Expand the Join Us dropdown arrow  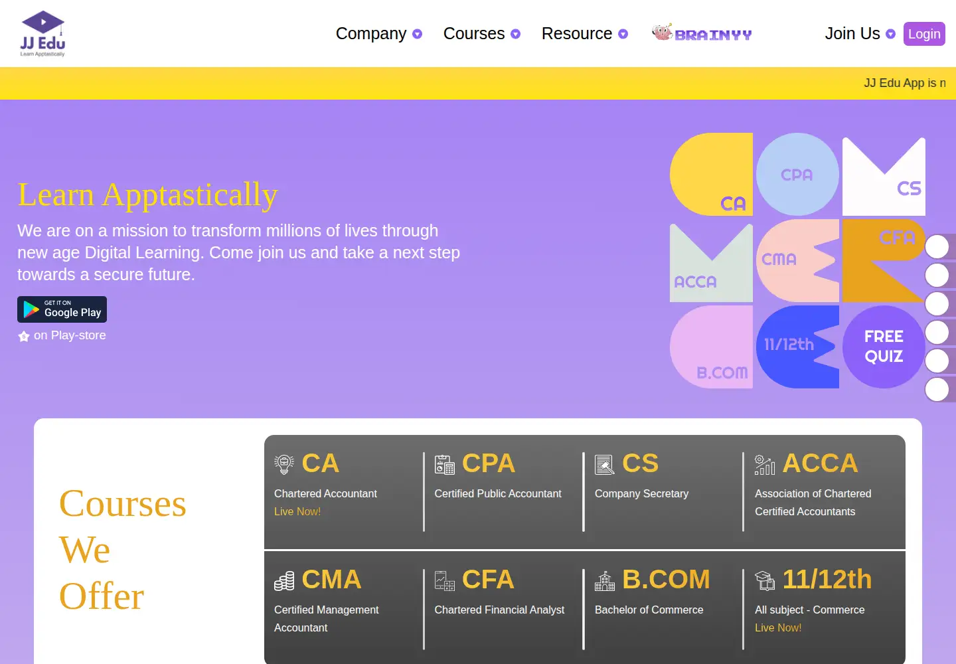890,34
